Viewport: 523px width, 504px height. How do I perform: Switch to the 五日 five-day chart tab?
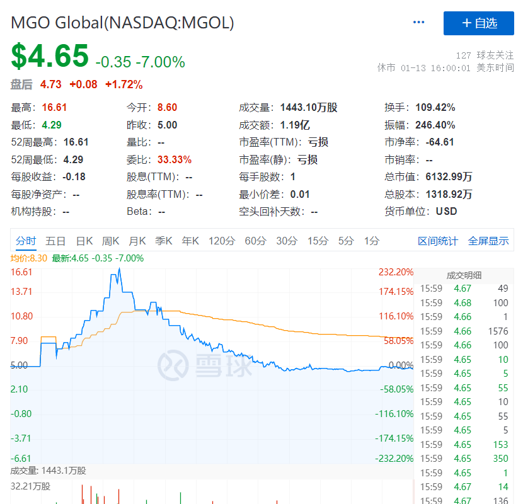pos(55,241)
